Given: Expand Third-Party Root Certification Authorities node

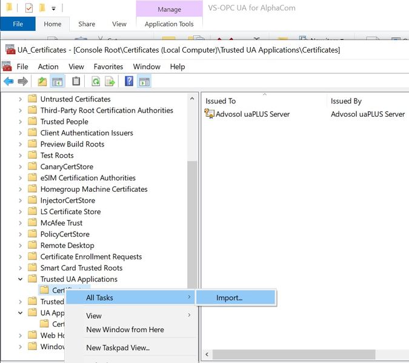Looking at the screenshot, I should point(21,110).
